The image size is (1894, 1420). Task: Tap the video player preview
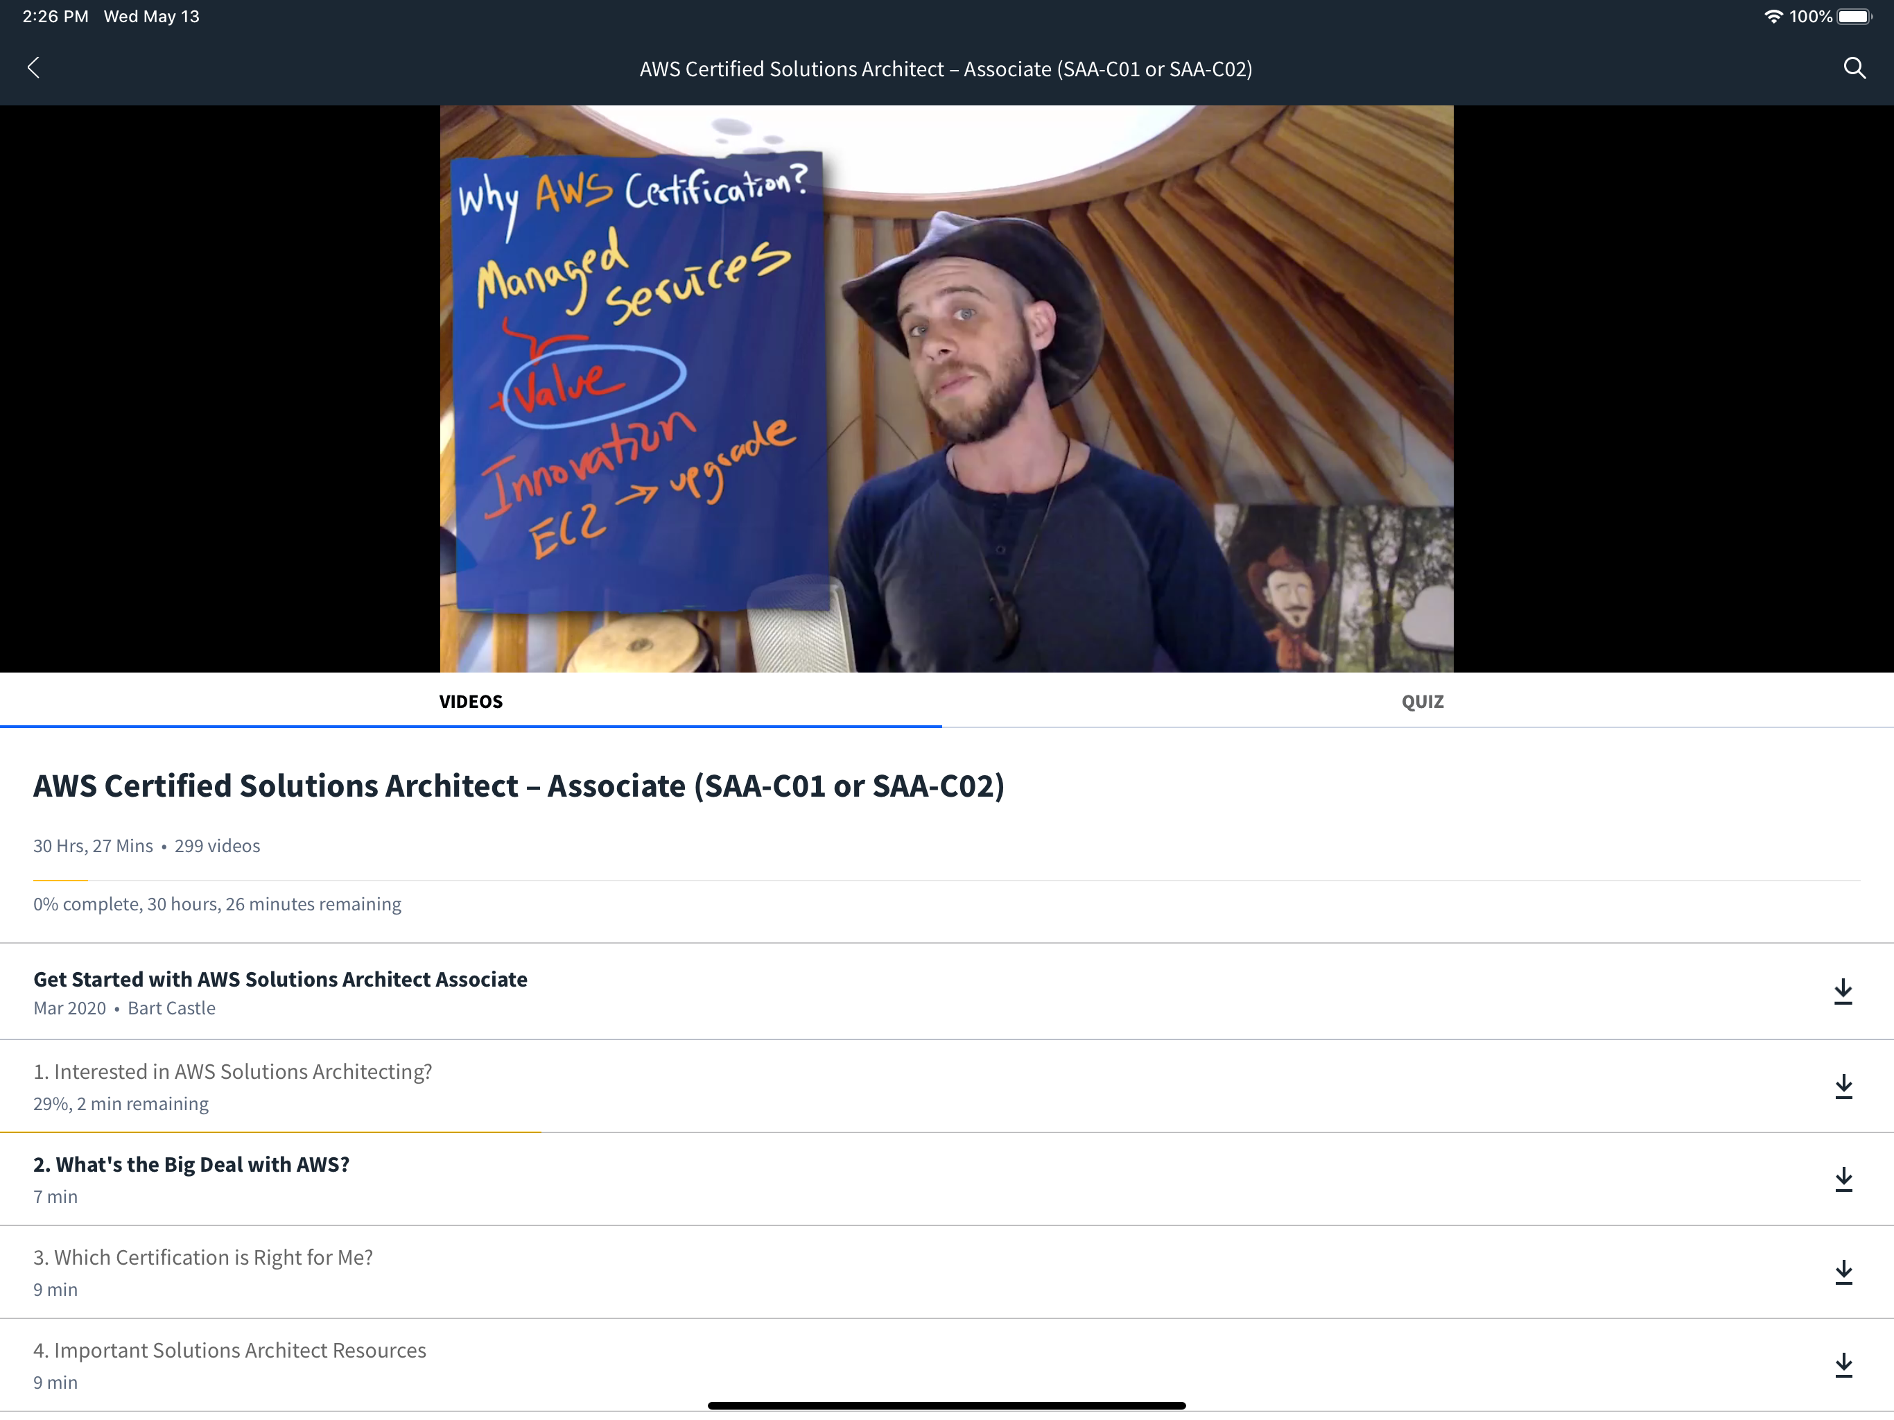tap(946, 388)
